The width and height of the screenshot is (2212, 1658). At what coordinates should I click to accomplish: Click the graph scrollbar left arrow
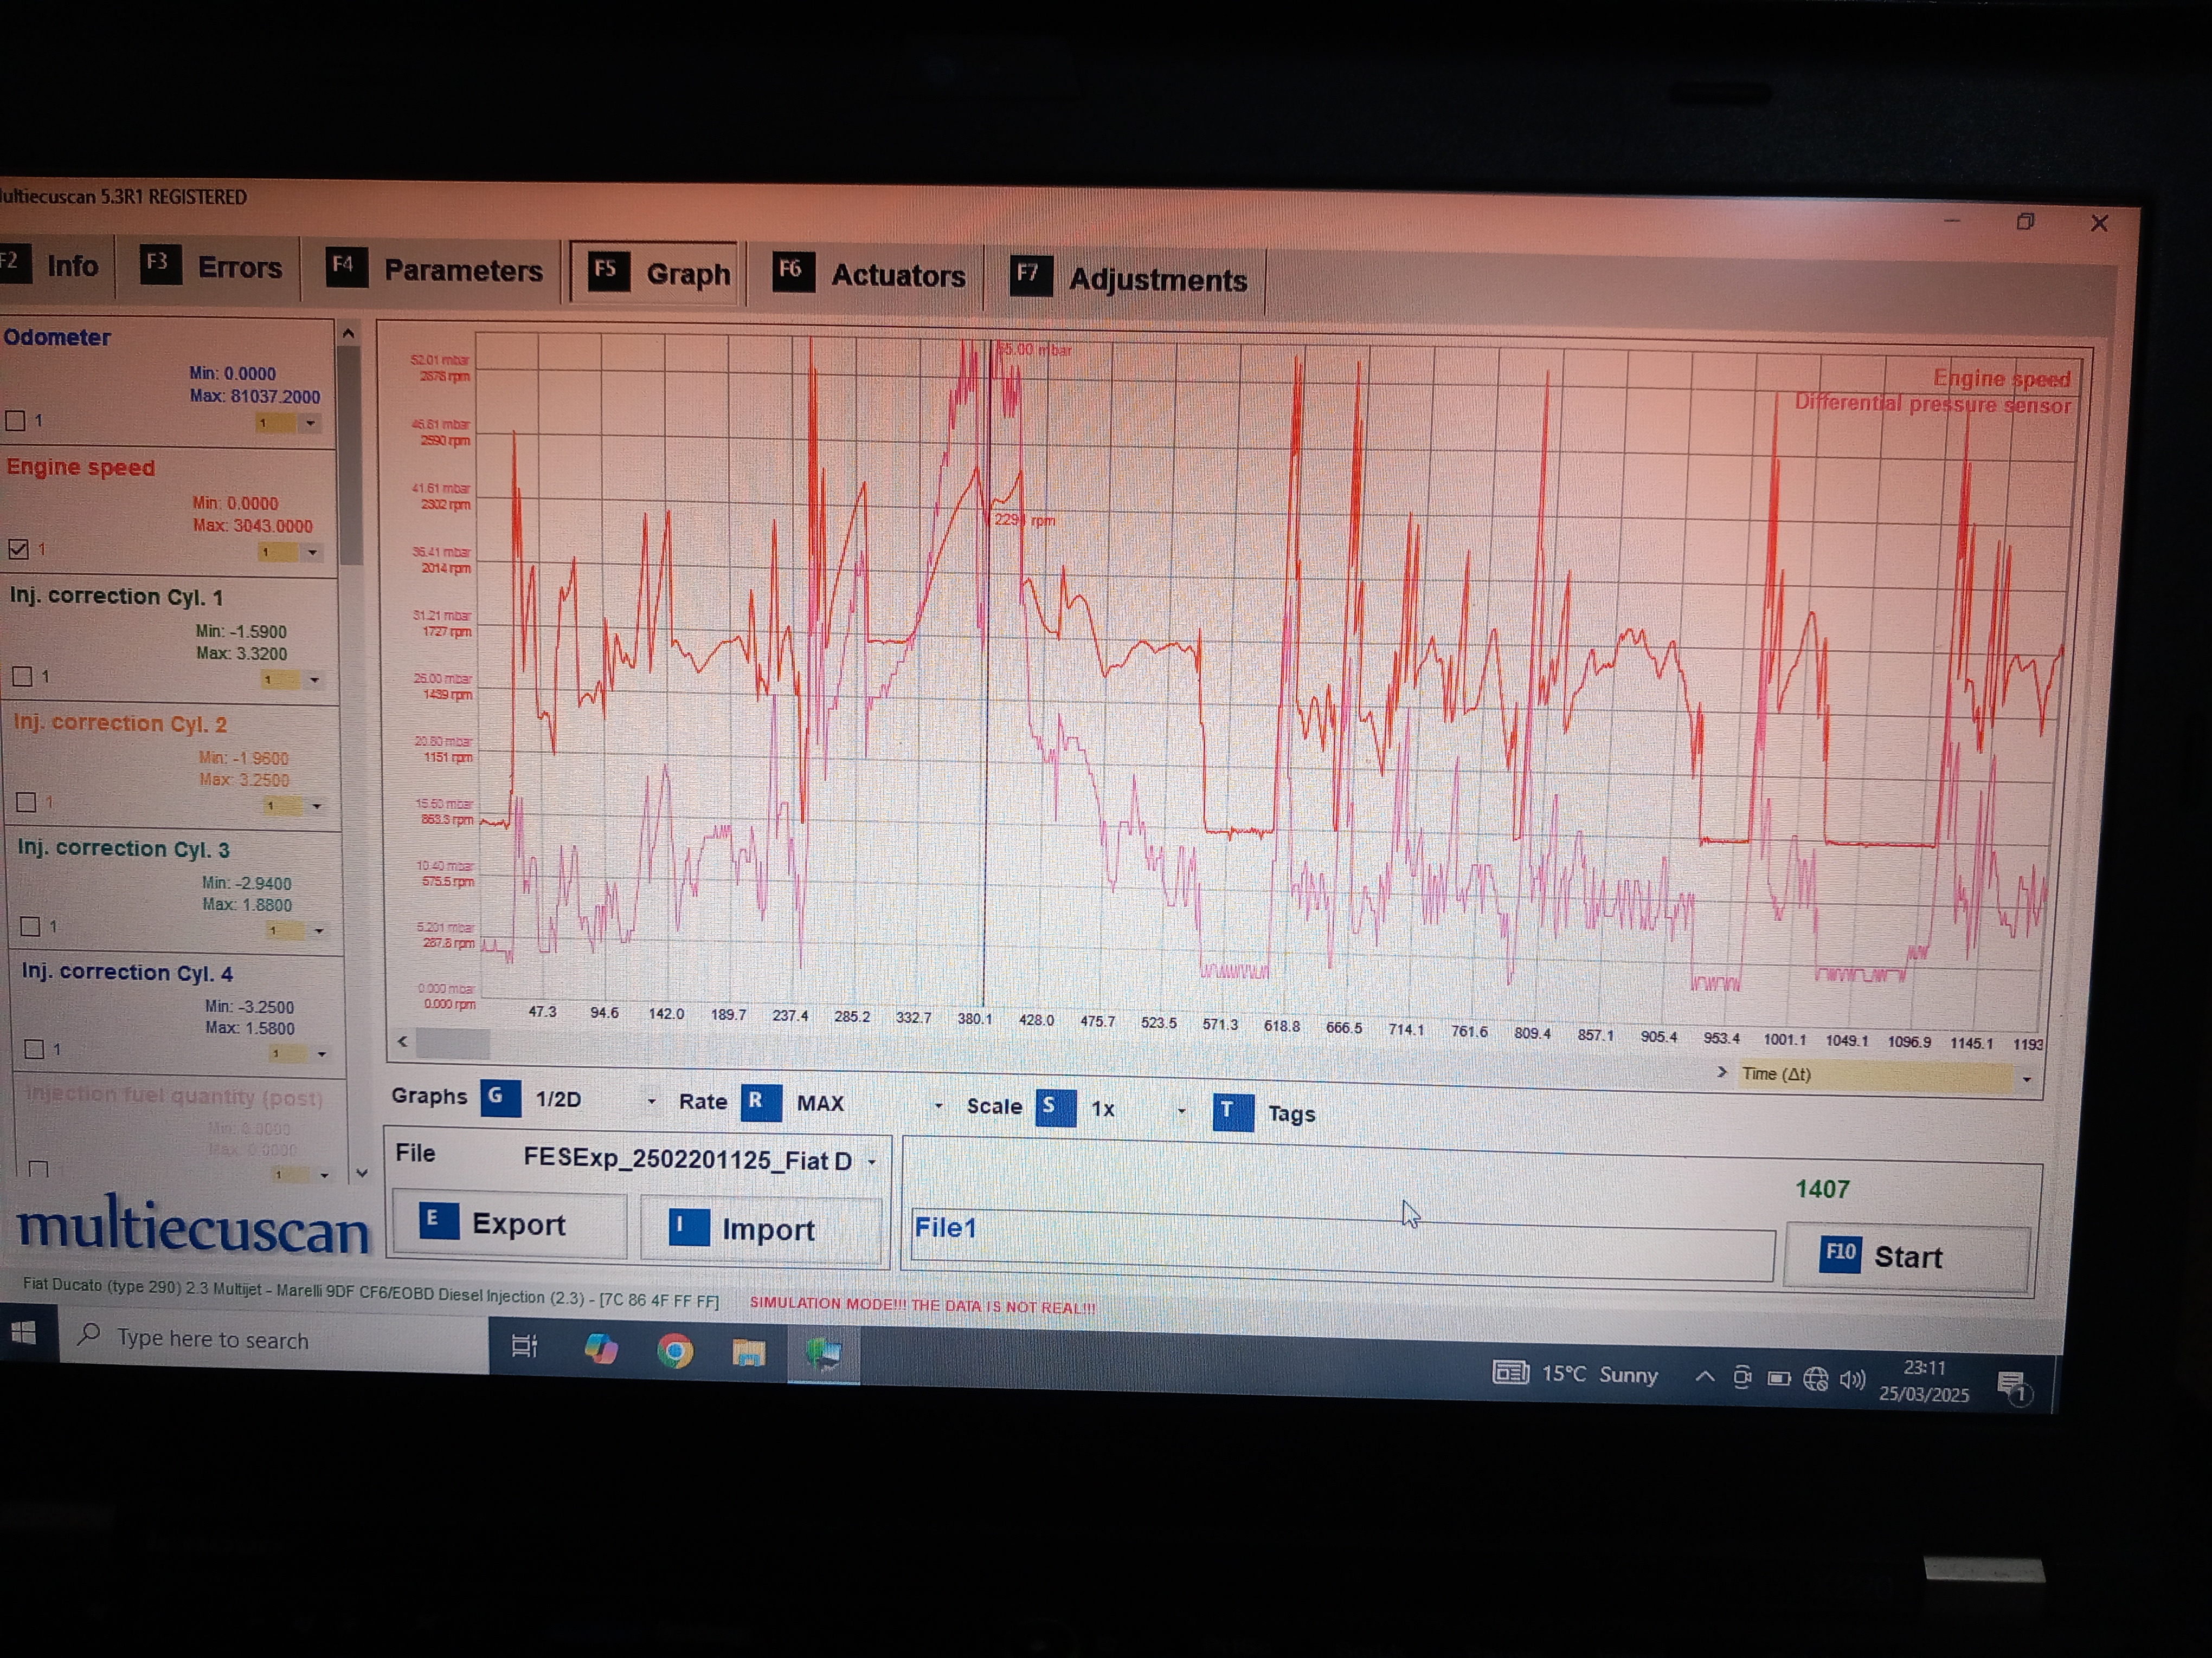click(x=402, y=1041)
